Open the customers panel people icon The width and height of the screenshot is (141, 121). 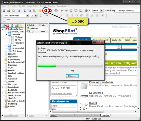pos(12,26)
